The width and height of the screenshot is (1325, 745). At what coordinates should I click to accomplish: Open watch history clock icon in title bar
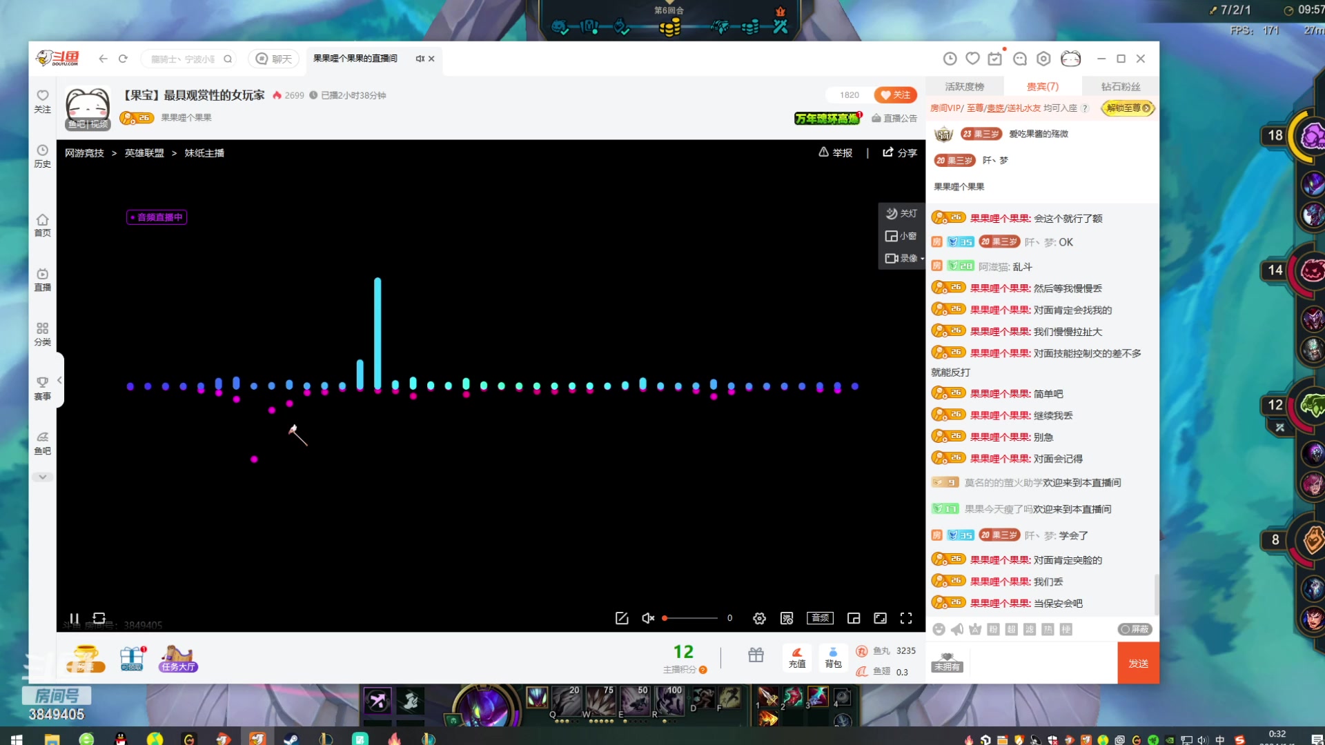pyautogui.click(x=950, y=59)
